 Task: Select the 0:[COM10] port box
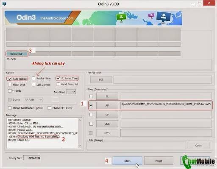click(17, 54)
